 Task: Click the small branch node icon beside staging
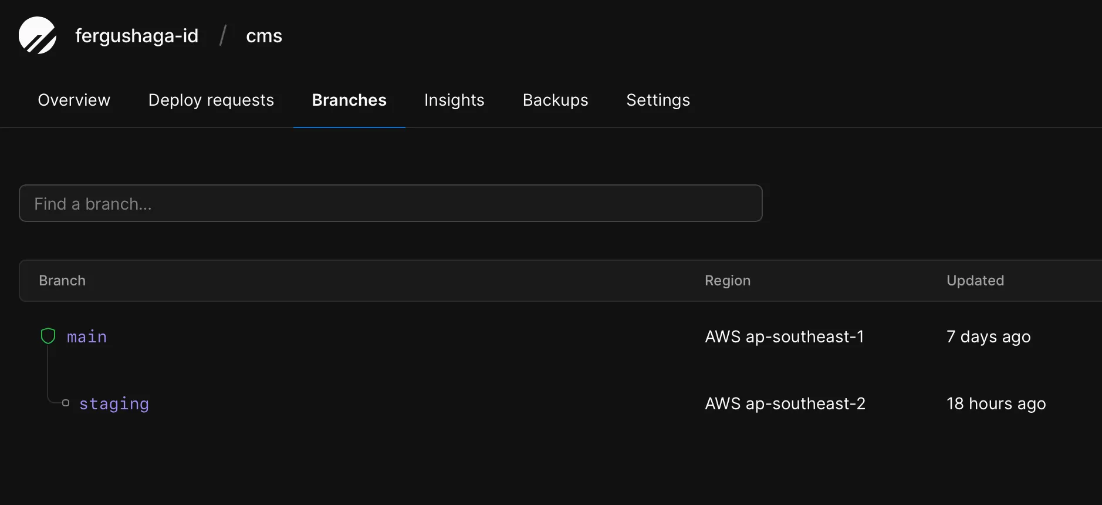click(66, 403)
